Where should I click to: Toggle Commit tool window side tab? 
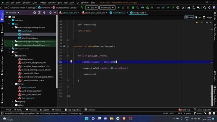2,28
